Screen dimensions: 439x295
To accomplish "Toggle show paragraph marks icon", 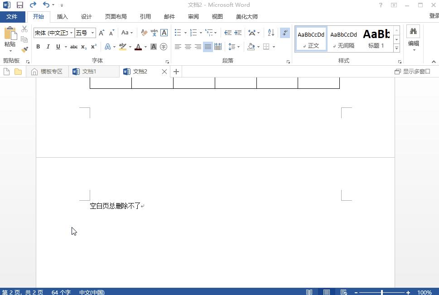I will [x=284, y=32].
